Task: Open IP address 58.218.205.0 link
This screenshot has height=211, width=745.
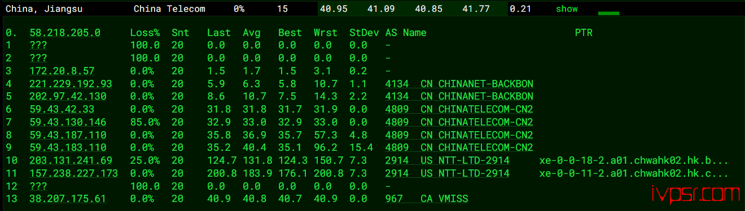Action: click(65, 33)
